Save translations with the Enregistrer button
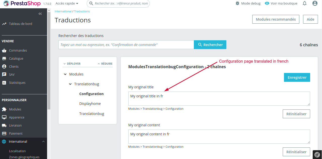This screenshot has height=159, width=322. (297, 77)
